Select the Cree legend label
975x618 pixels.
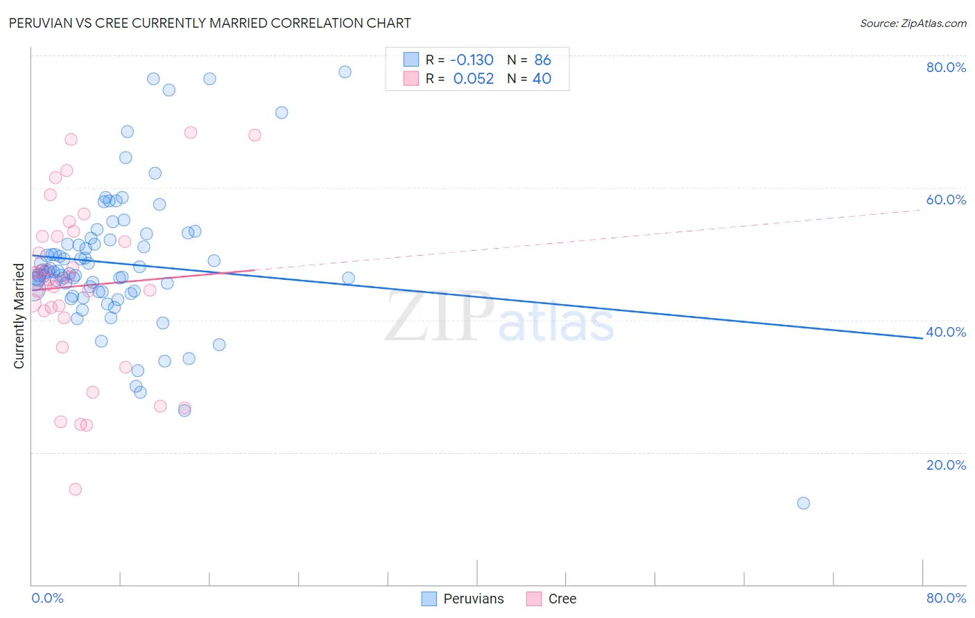[562, 599]
